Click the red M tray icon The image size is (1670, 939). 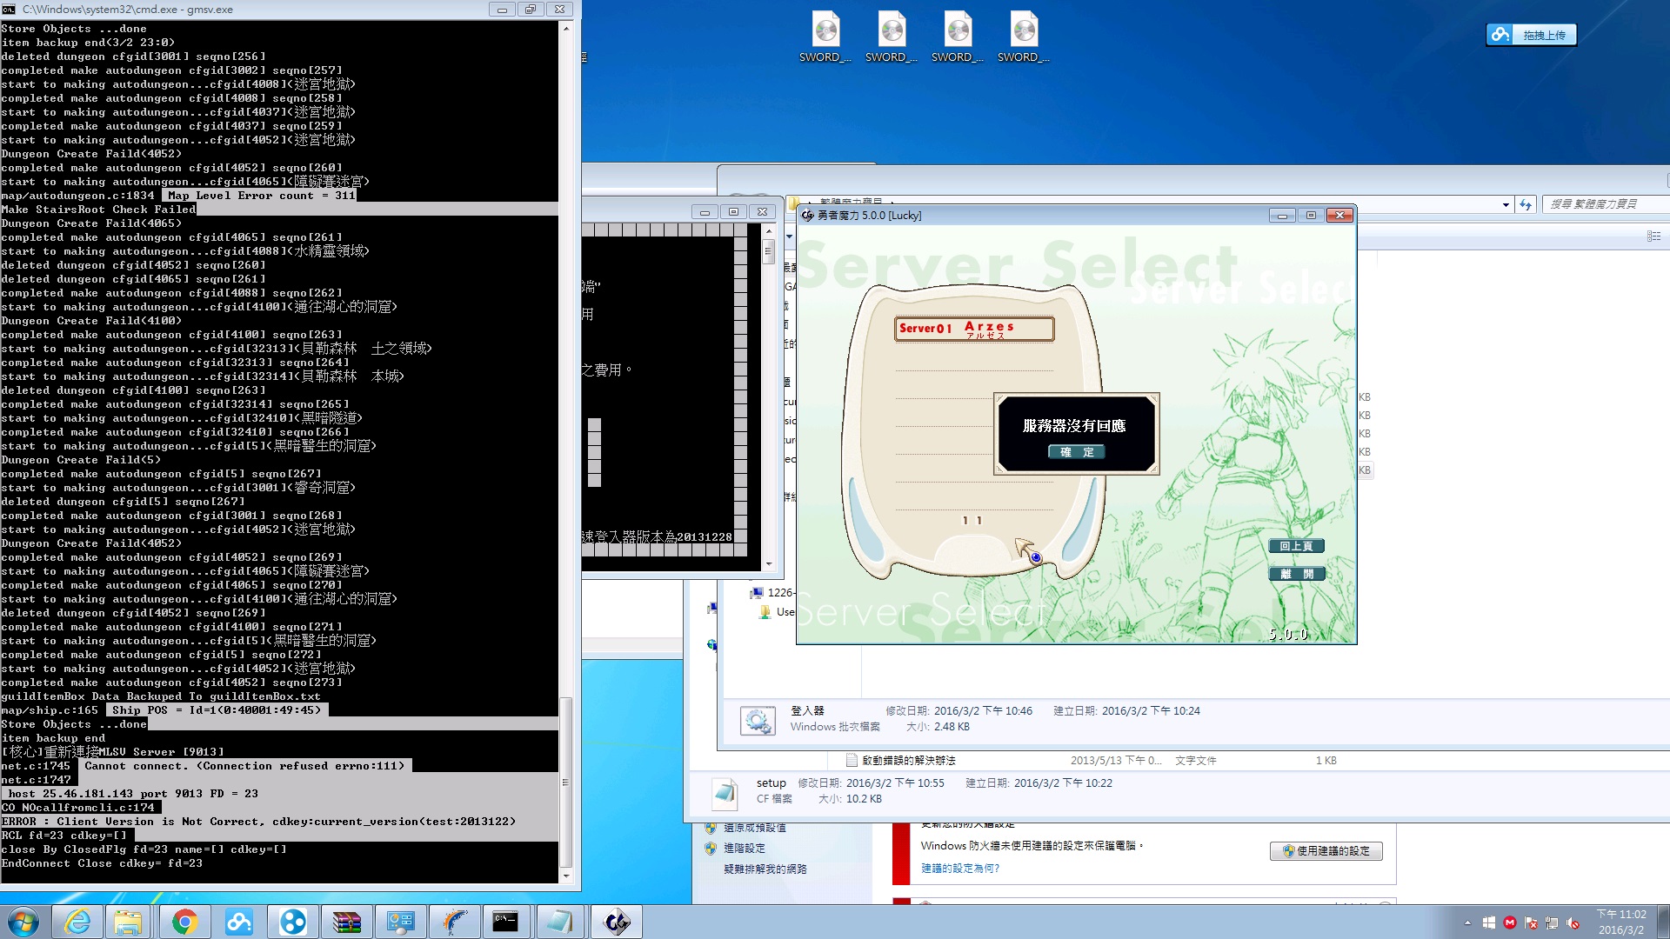pyautogui.click(x=1510, y=923)
